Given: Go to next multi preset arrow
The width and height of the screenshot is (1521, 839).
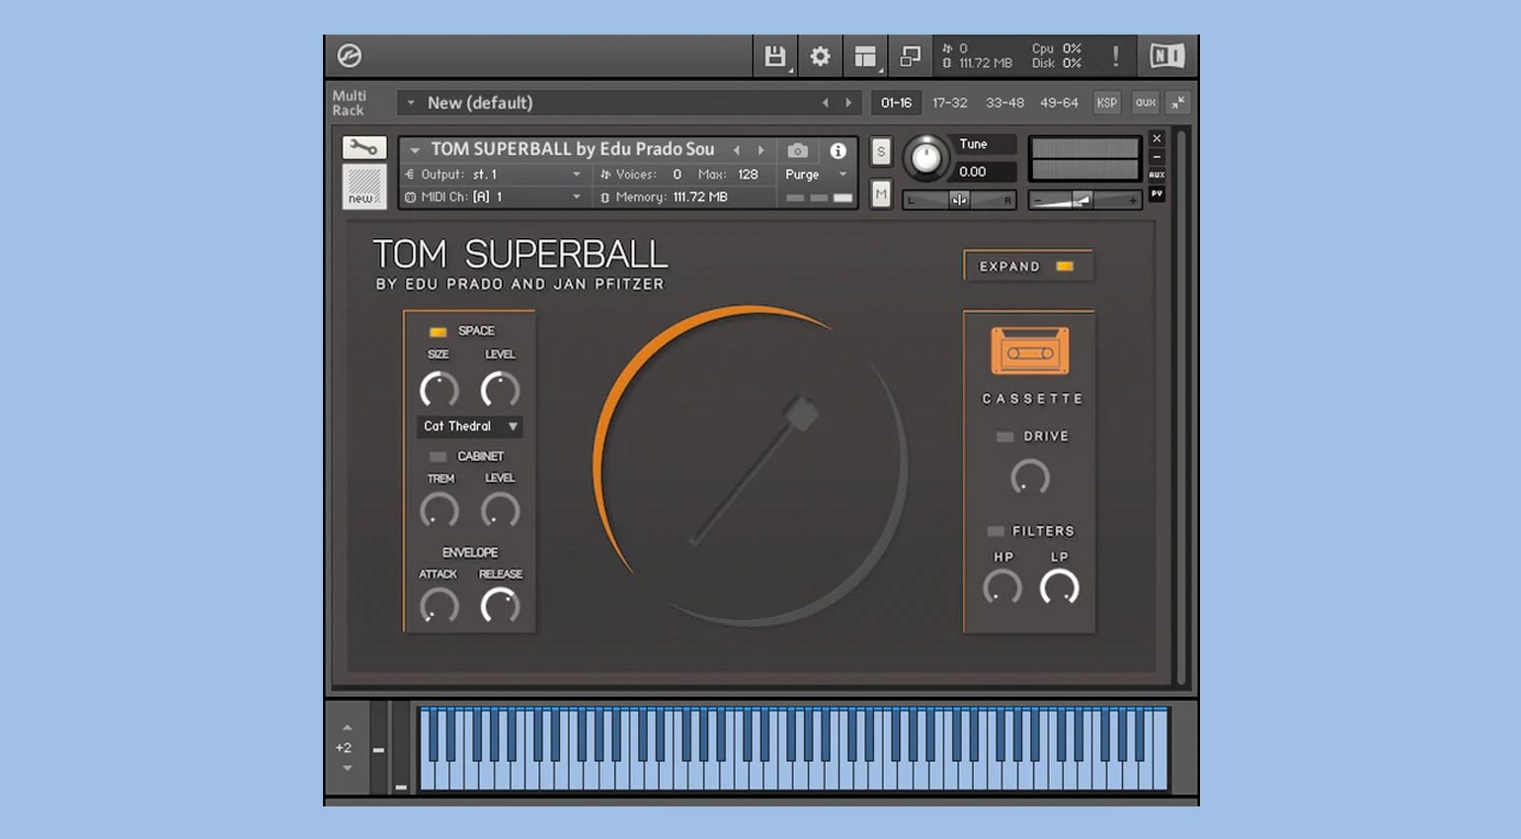Looking at the screenshot, I should (848, 103).
